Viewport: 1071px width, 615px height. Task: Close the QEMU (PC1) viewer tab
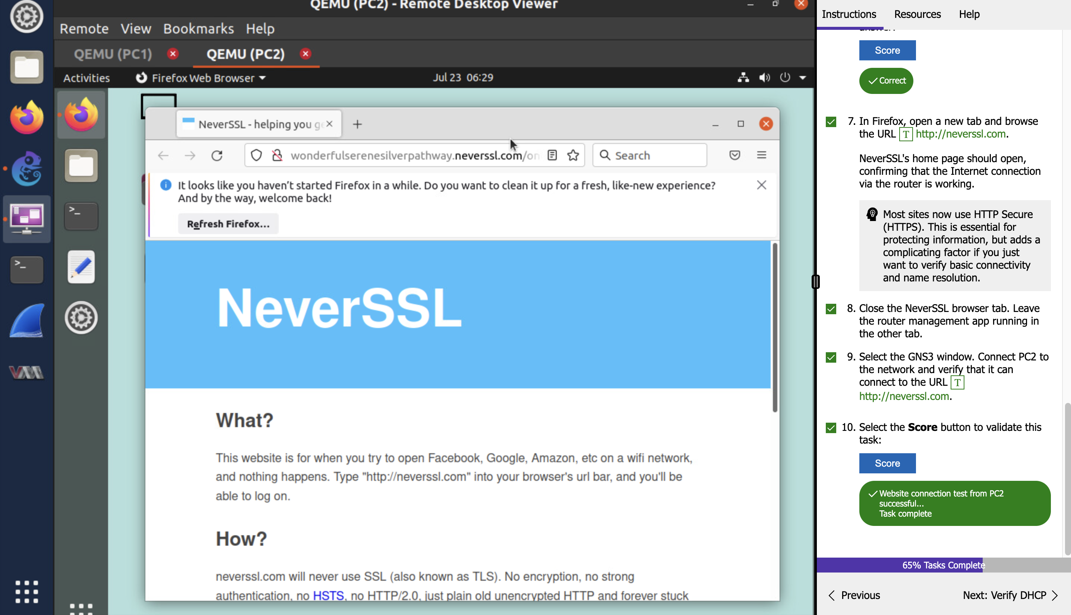172,54
